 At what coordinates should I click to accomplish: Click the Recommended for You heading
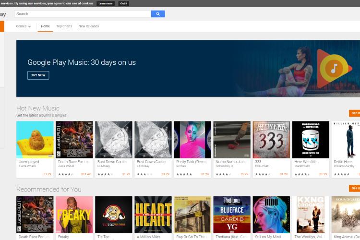pos(49,189)
